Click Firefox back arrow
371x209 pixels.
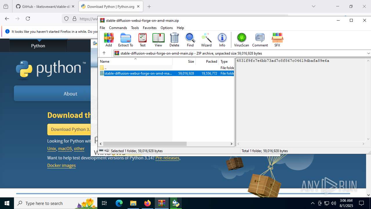click(x=7, y=19)
